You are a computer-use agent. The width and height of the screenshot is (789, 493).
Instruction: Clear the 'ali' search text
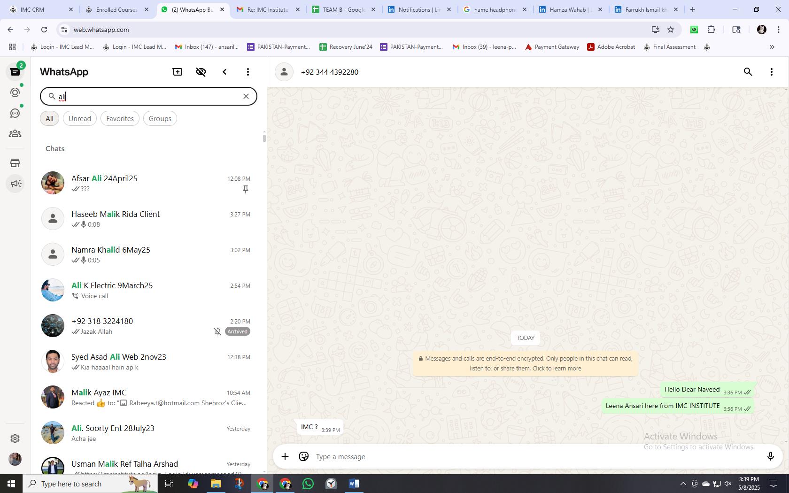(x=246, y=96)
